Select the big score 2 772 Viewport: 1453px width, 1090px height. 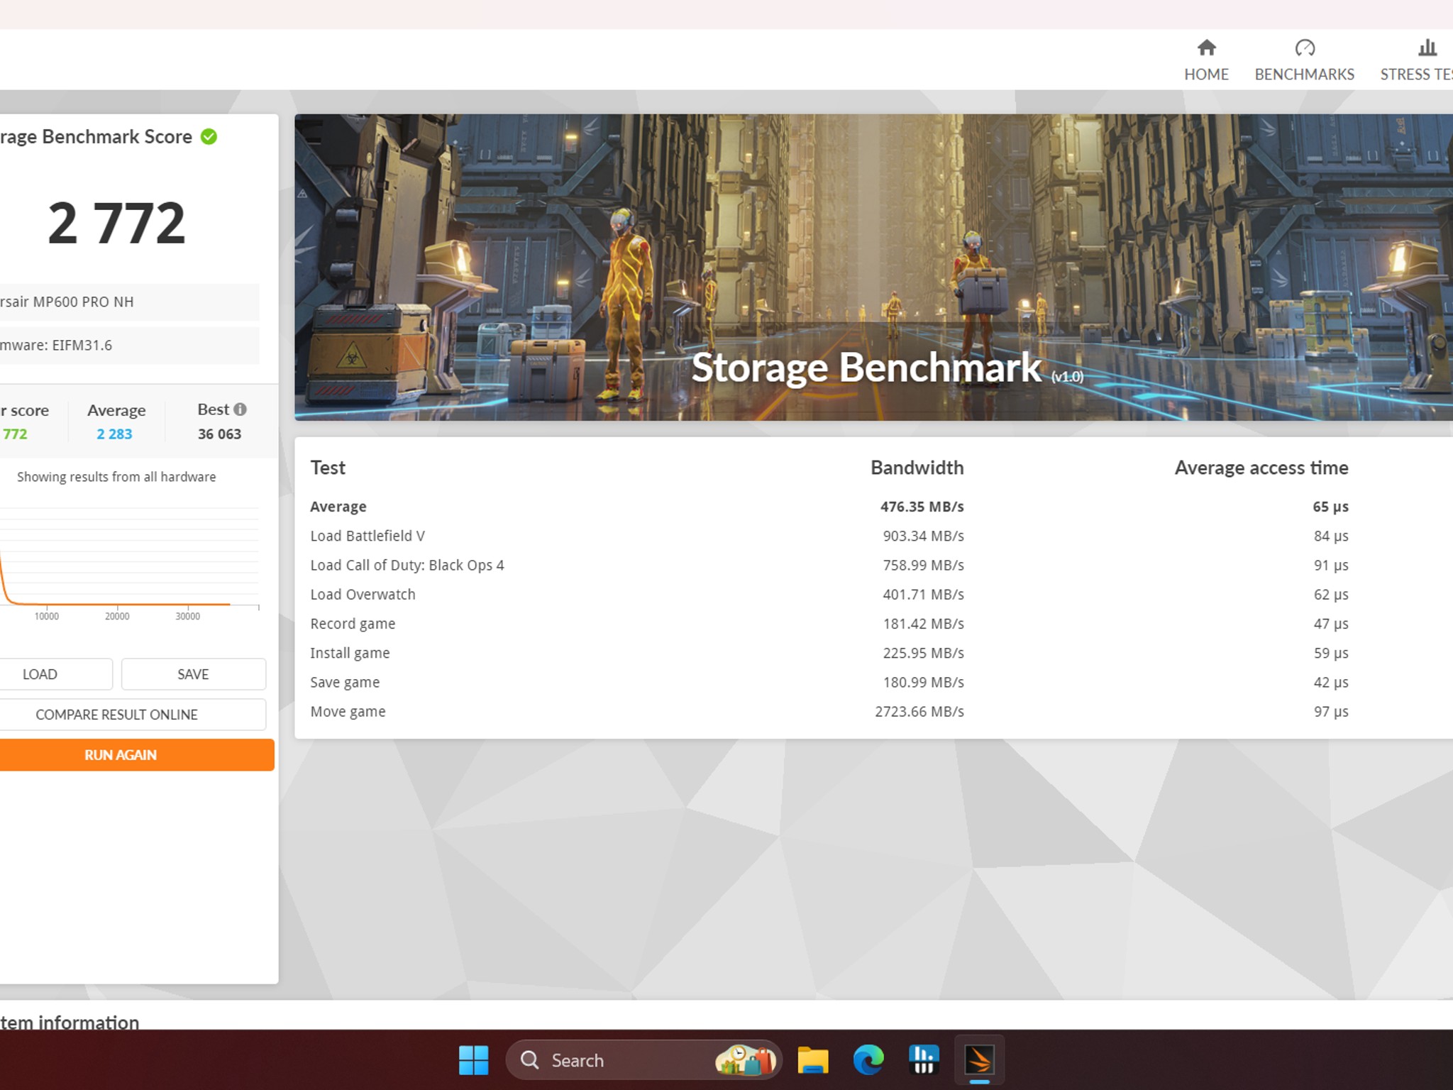click(117, 223)
